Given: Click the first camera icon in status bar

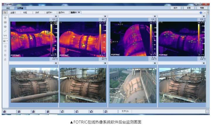Looking at the screenshot, I should point(5,111).
